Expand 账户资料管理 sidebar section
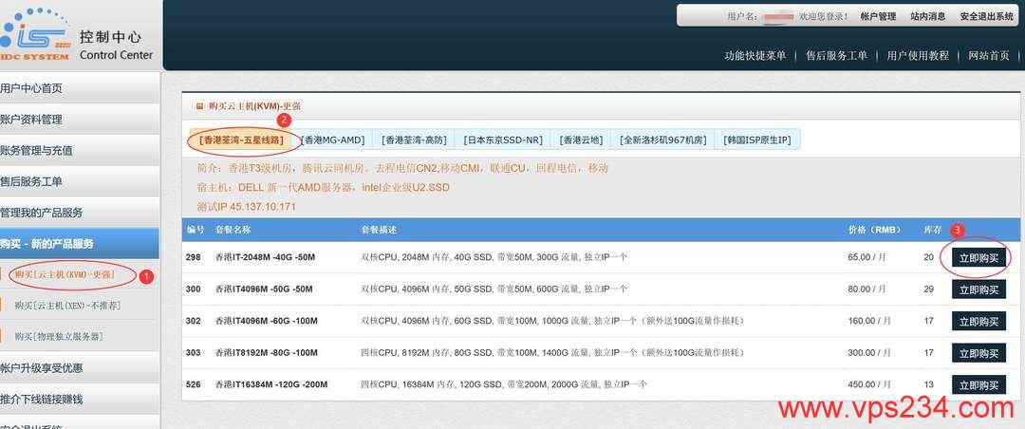The image size is (1025, 429). click(x=32, y=120)
